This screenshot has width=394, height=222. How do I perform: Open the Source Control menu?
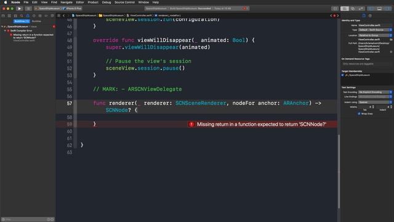tap(124, 2)
